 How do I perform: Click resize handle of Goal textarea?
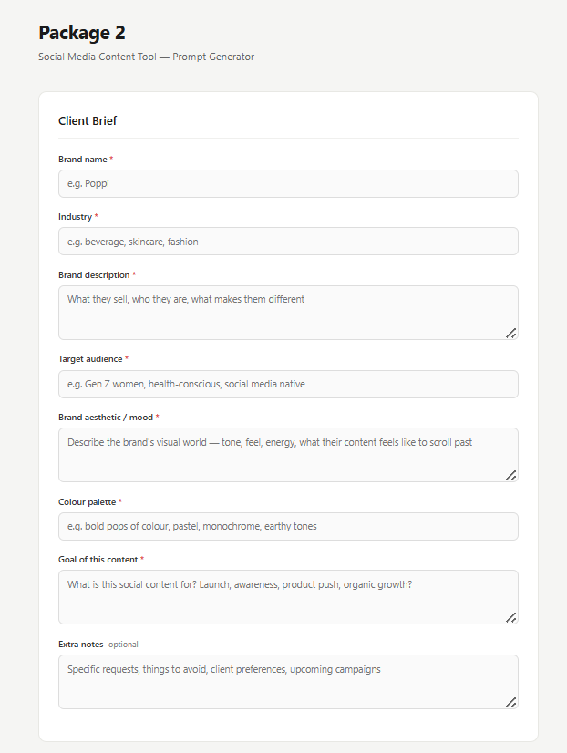tap(511, 617)
